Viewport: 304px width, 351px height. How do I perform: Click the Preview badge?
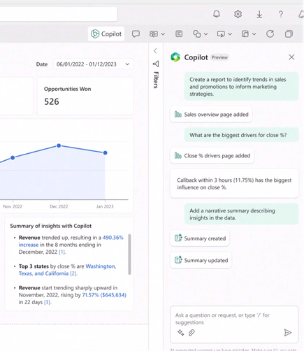click(219, 57)
